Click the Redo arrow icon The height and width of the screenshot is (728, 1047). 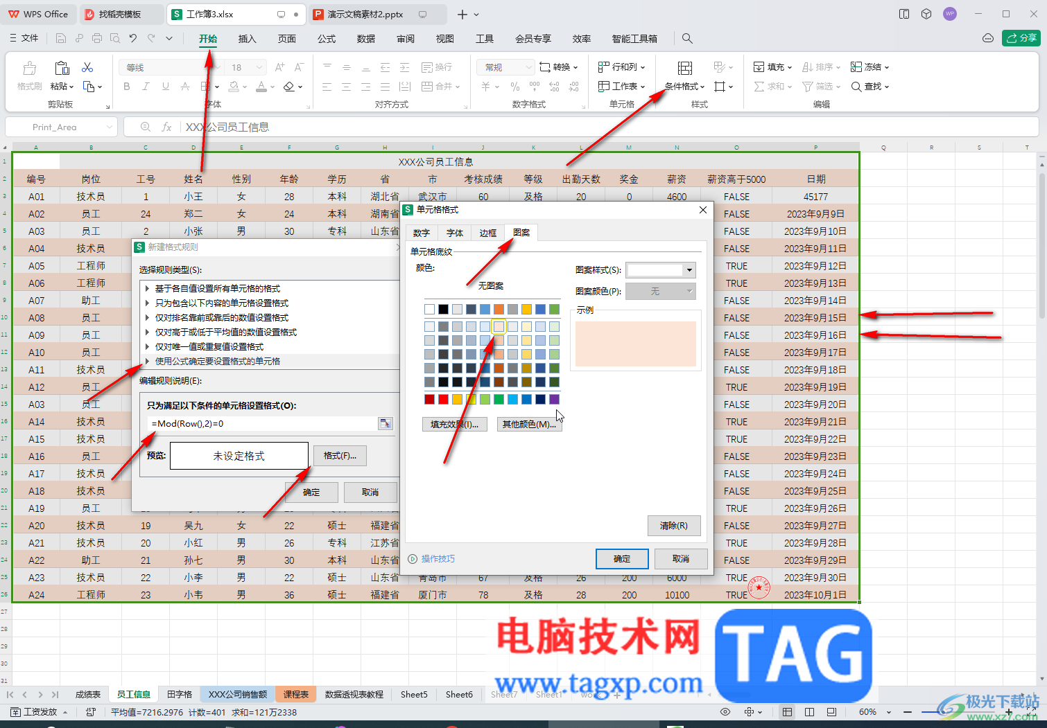[x=151, y=39]
